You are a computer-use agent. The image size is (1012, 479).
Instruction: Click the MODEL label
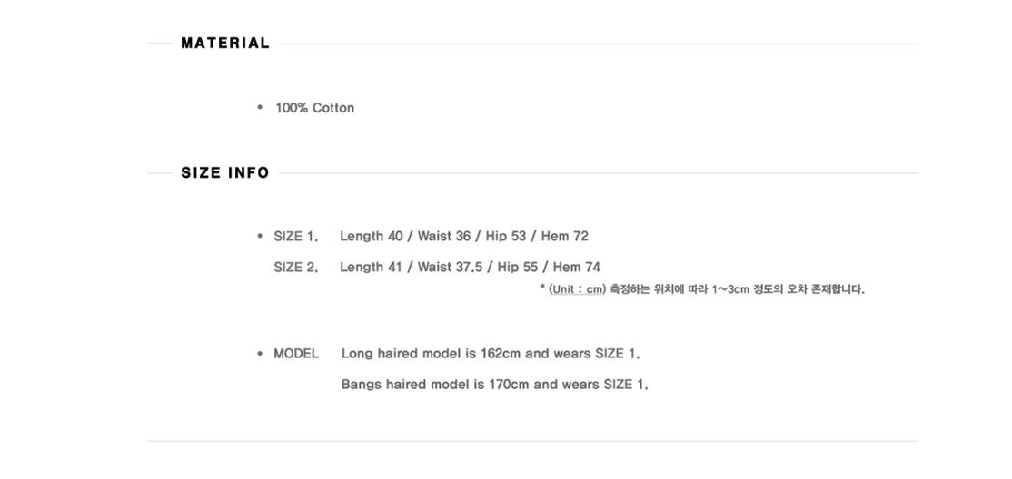coord(296,353)
